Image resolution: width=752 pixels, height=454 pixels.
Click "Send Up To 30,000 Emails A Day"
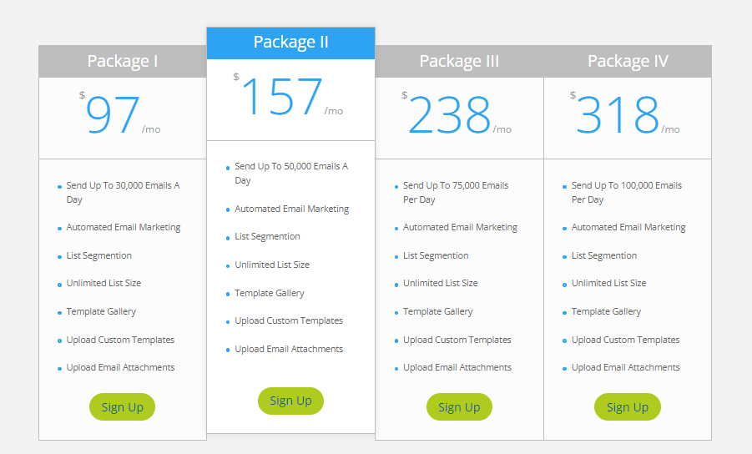tap(123, 193)
